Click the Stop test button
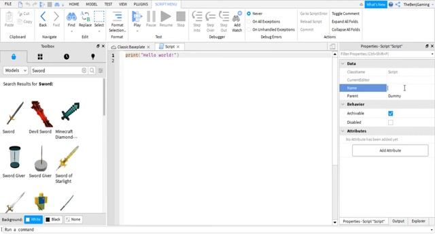Viewport: 435px width, 245px height. [x=181, y=16]
